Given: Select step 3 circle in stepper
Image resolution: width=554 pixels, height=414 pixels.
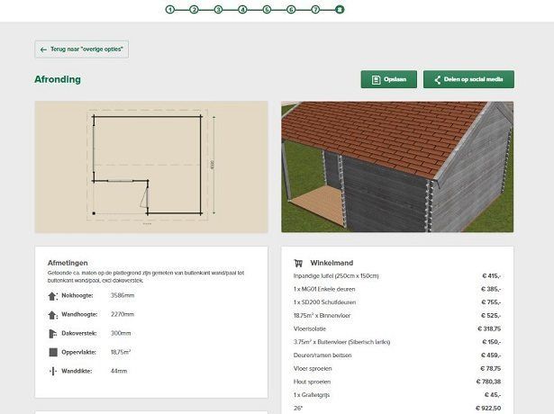Looking at the screenshot, I should tap(218, 9).
